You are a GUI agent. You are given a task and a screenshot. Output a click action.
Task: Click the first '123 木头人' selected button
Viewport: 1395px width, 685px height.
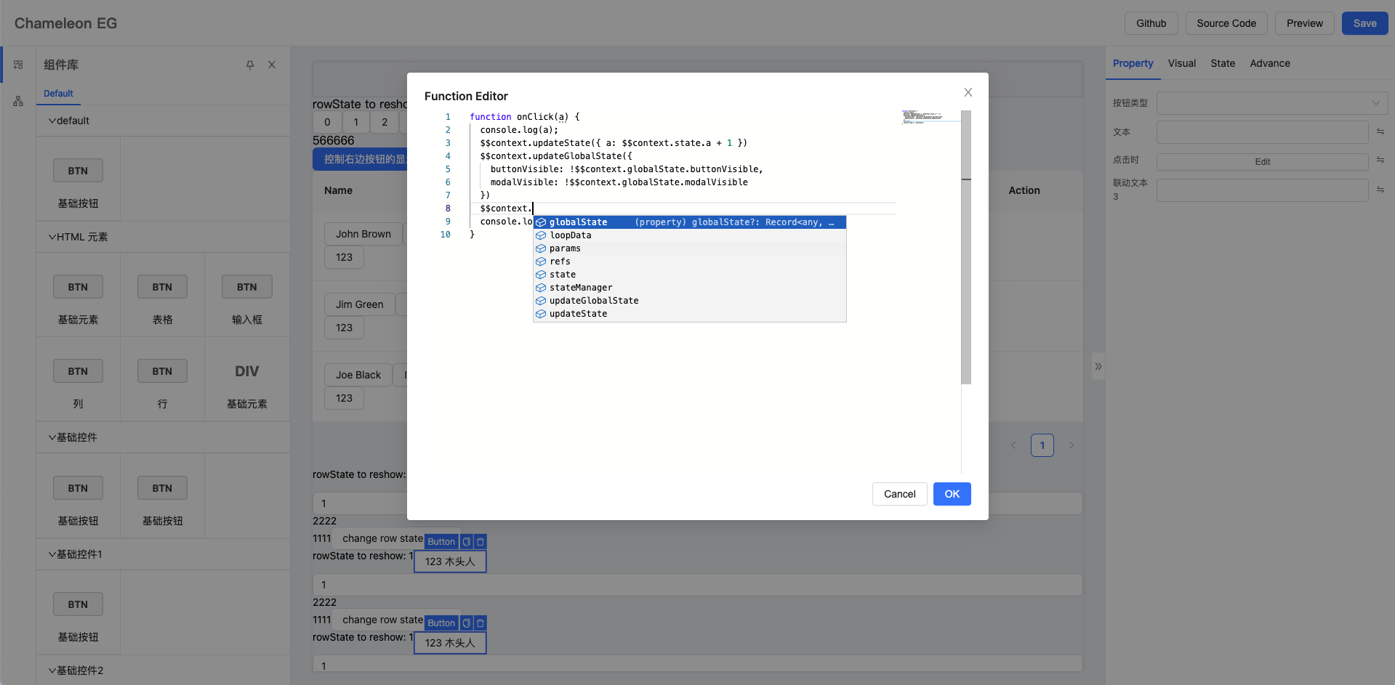(450, 562)
